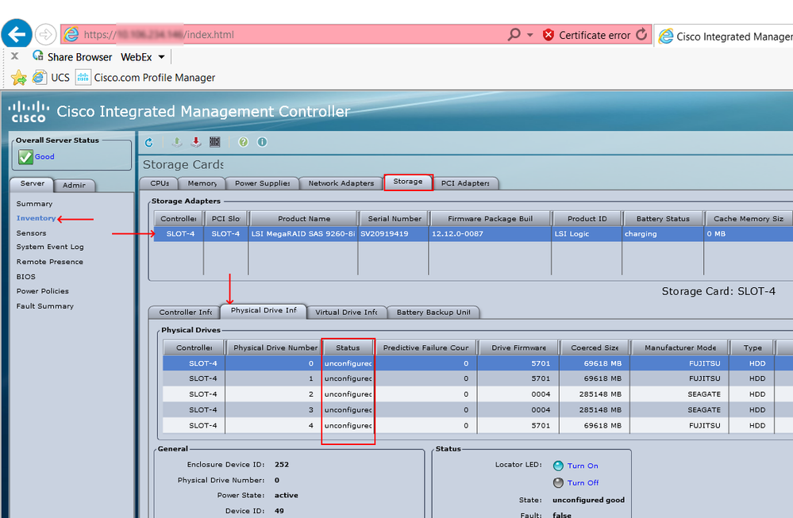
Task: Open the Power Supplies tab
Action: [263, 183]
